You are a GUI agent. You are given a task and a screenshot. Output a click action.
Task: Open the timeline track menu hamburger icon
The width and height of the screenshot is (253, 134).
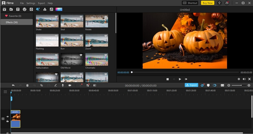tap(5, 92)
